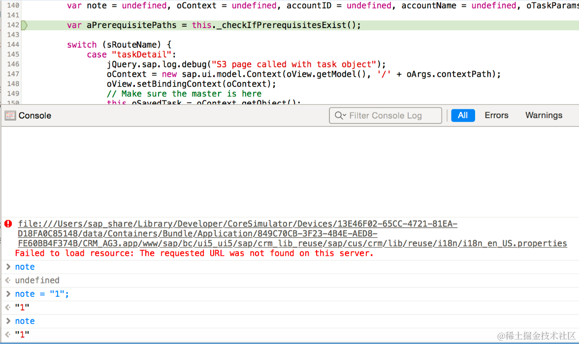Click the red error icon beside file URL
This screenshot has width=579, height=344.
[8, 223]
